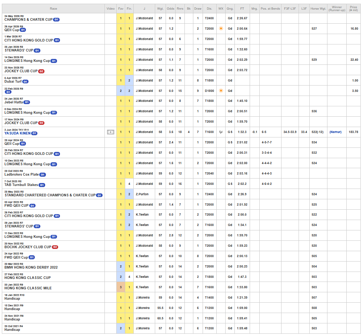Click the G1 badge next to Yasuda Kinen

tap(34, 133)
